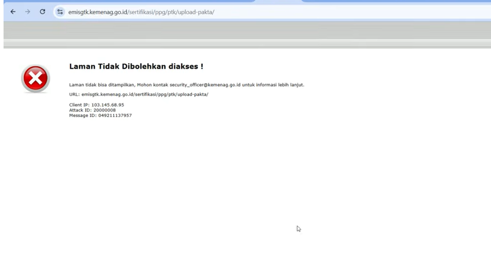
Task: Click the Attack ID 20000008 line
Action: tap(92, 110)
